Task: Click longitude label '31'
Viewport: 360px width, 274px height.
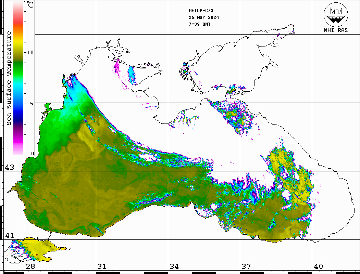Action: (x=102, y=266)
